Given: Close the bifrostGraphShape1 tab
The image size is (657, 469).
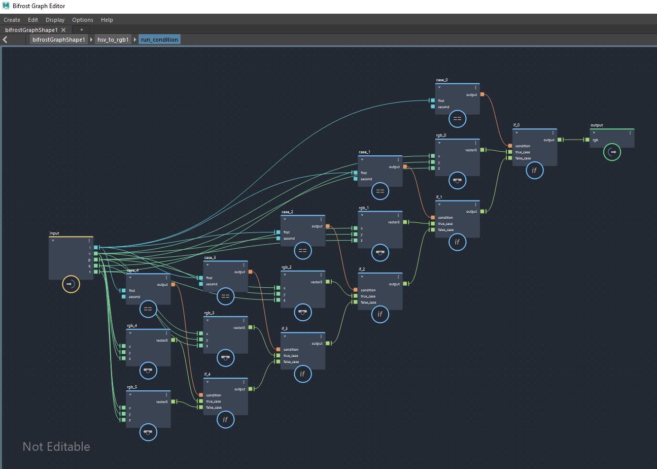Looking at the screenshot, I should tap(63, 30).
